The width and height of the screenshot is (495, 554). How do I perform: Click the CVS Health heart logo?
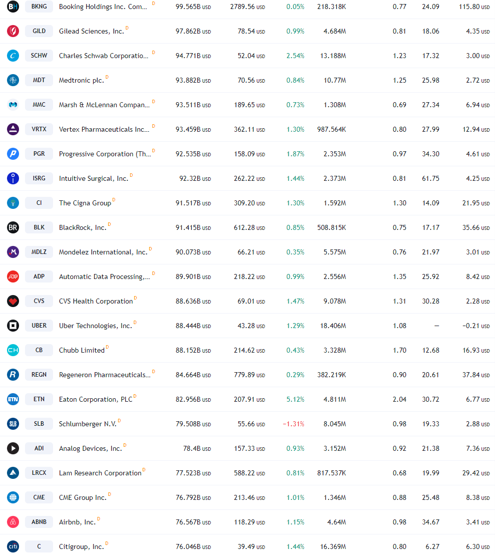13,302
